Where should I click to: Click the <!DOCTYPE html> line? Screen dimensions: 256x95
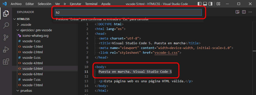click(x=109, y=24)
